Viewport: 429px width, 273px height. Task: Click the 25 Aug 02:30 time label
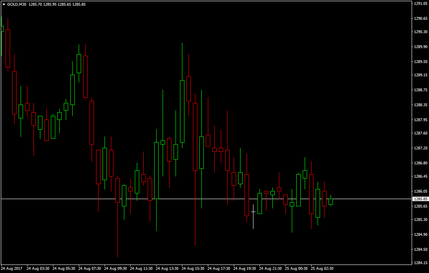(x=322, y=268)
